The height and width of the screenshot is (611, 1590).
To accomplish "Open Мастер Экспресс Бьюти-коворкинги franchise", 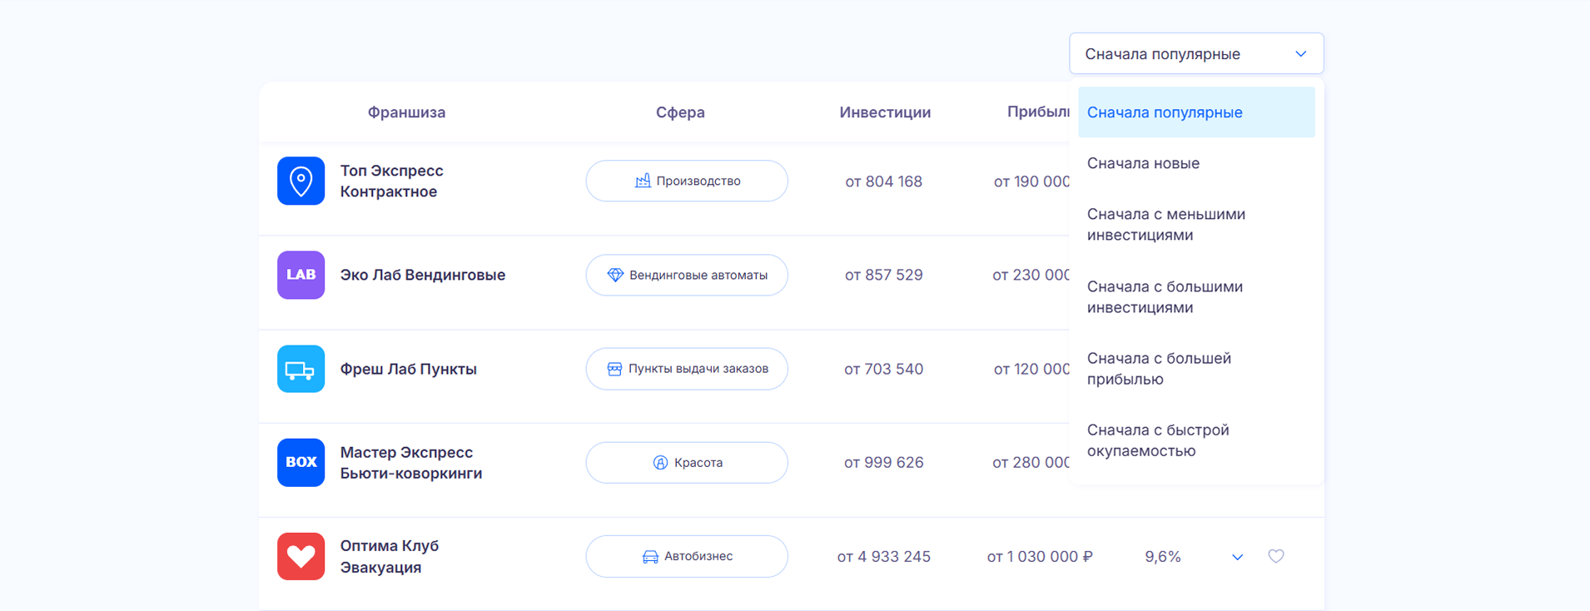I will tap(410, 463).
